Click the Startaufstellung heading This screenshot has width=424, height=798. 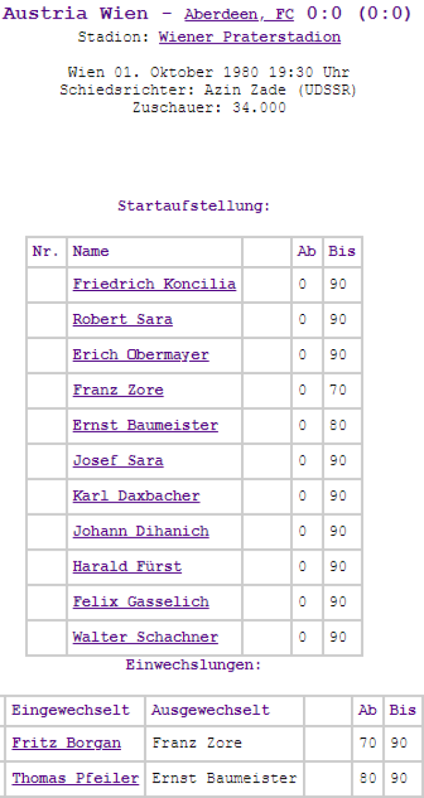(194, 206)
